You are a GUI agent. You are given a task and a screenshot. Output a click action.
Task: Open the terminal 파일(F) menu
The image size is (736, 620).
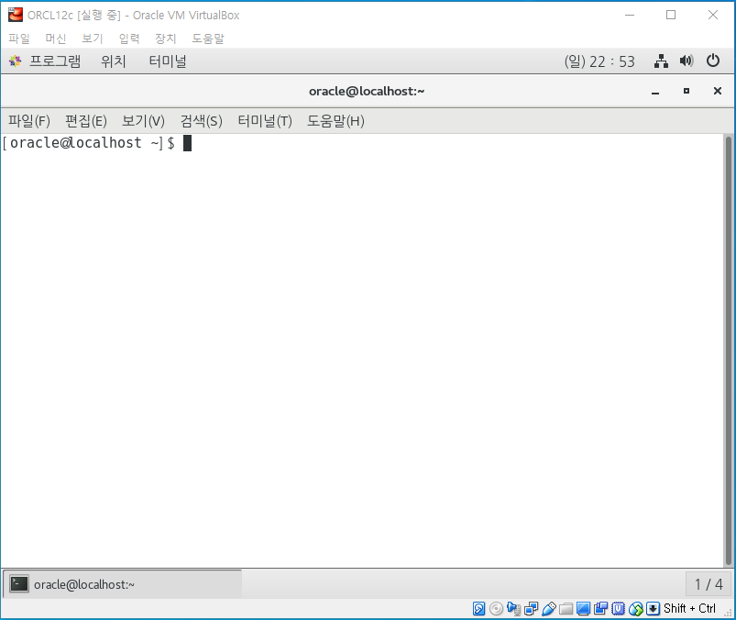(x=29, y=121)
